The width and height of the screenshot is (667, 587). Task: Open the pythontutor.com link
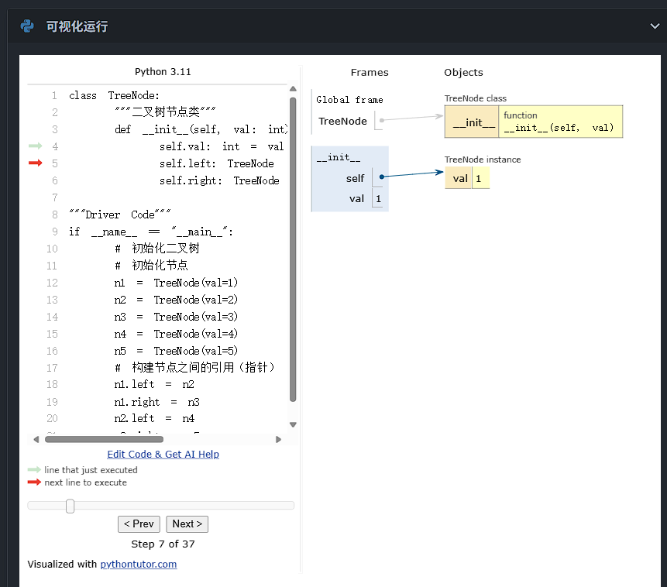click(139, 564)
